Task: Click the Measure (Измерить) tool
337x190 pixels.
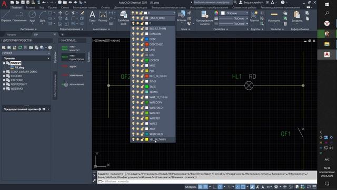Action: [274, 16]
